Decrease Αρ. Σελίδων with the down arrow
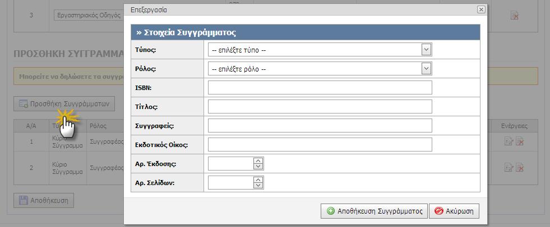 tap(258, 186)
